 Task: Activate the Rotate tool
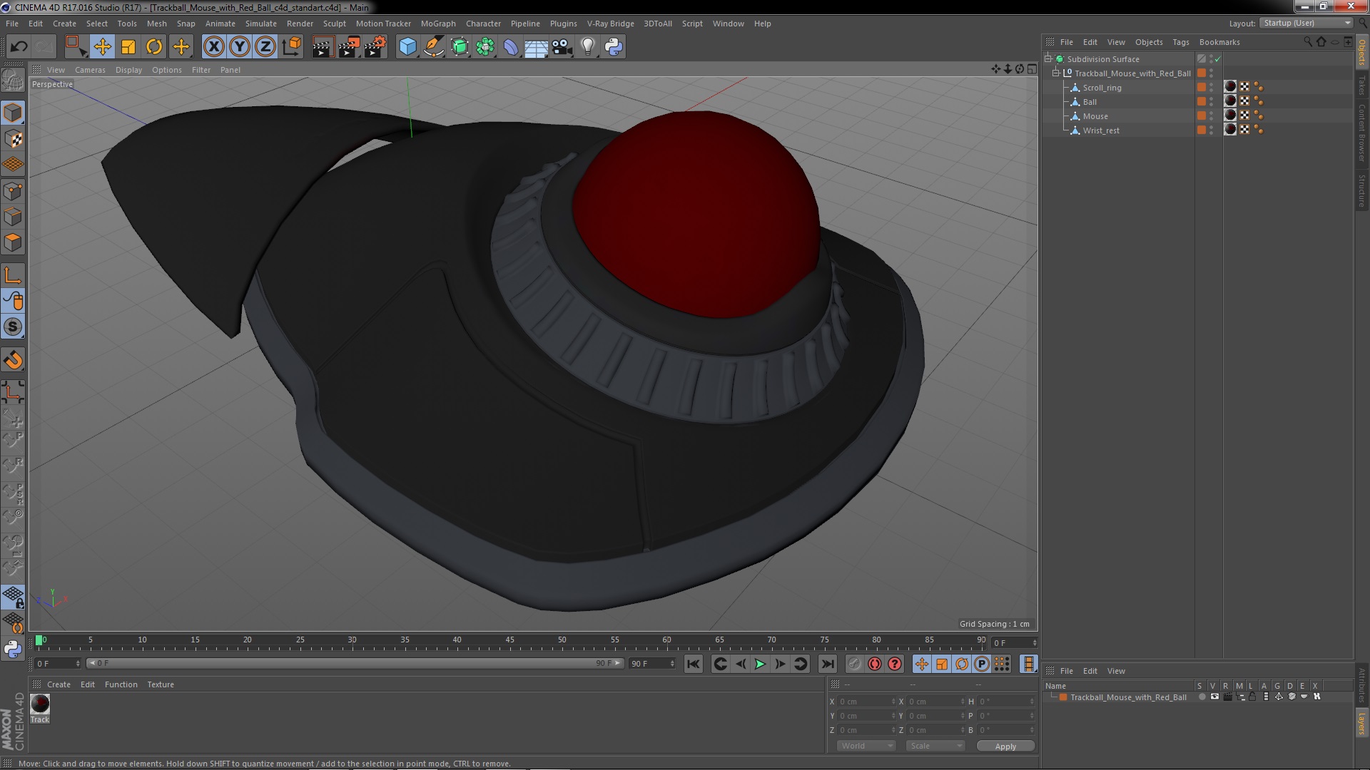[x=154, y=47]
